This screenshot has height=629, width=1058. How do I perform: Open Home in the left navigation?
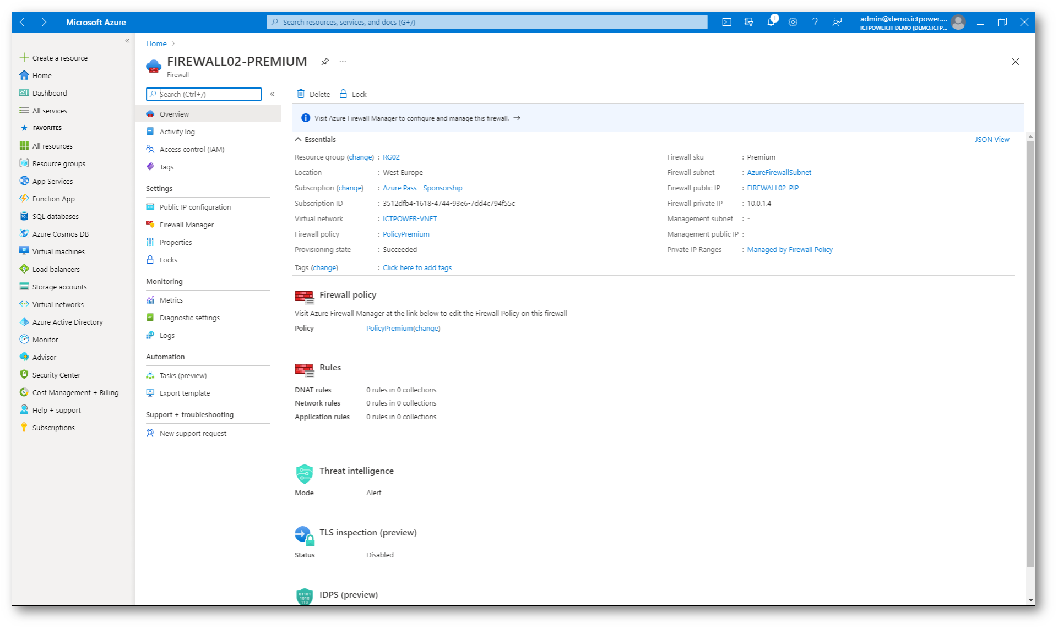point(36,75)
